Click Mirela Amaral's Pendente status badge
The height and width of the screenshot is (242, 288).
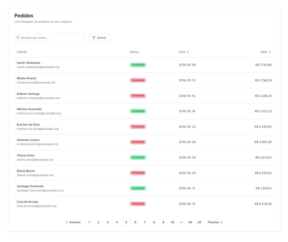click(x=138, y=80)
